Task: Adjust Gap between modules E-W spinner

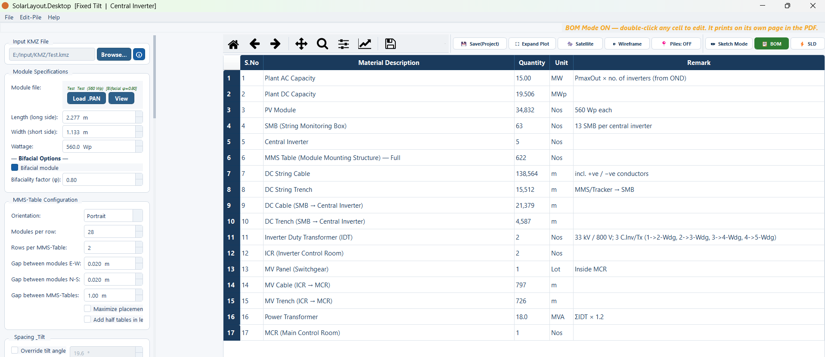Action: (x=139, y=263)
